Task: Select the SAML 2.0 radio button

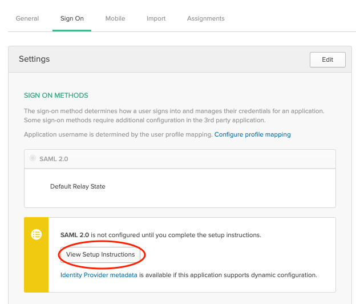Action: [33, 158]
